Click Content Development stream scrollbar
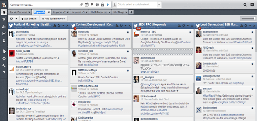Screen dimensions: 257x121 131,40
